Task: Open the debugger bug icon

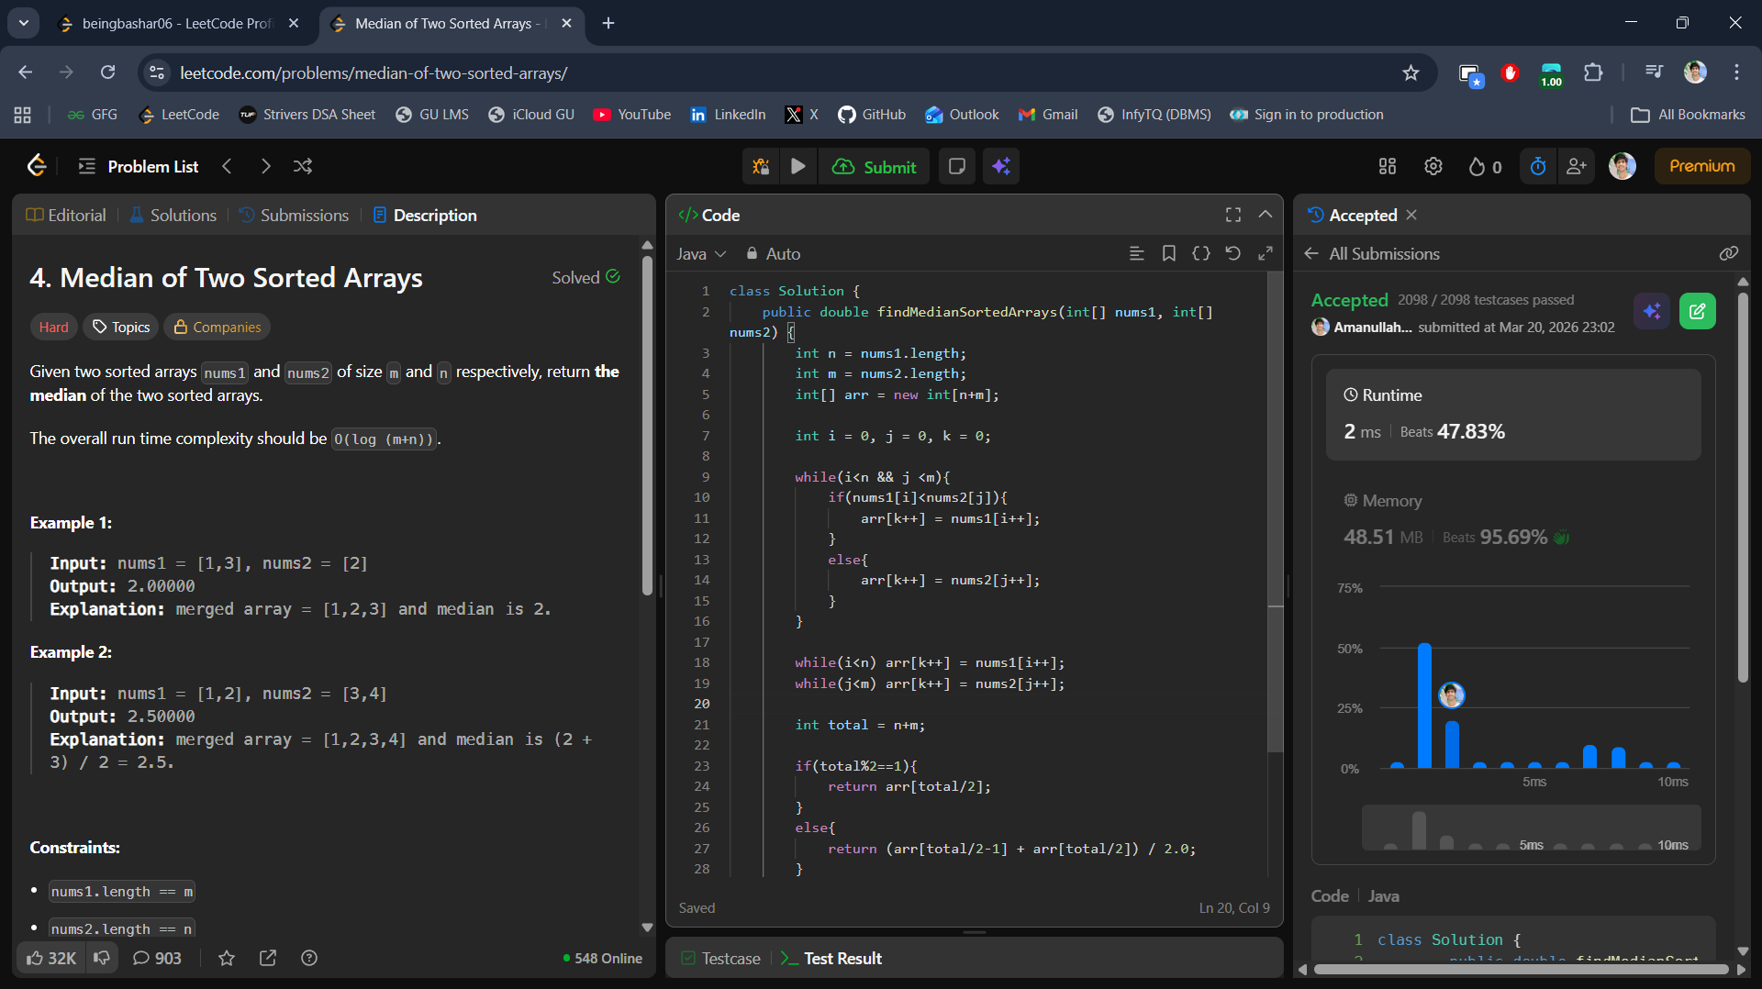Action: coord(761,166)
